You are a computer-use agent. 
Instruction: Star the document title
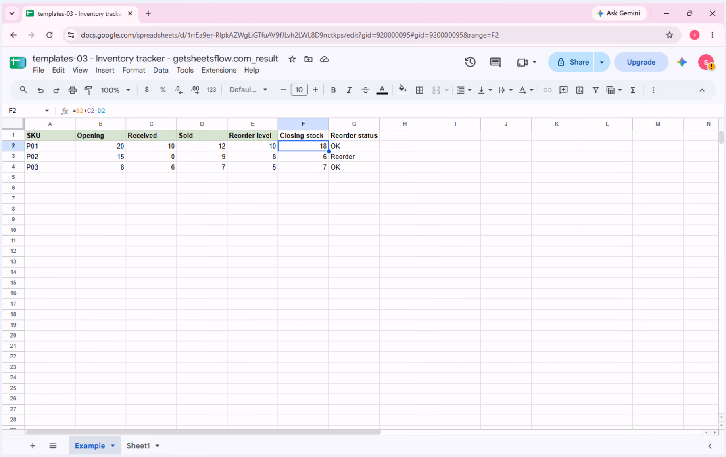pos(292,59)
